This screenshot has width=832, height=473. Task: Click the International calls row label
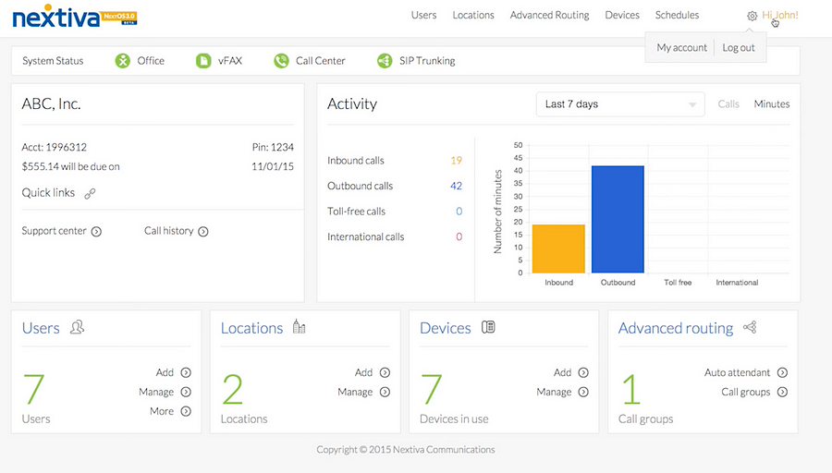click(365, 237)
